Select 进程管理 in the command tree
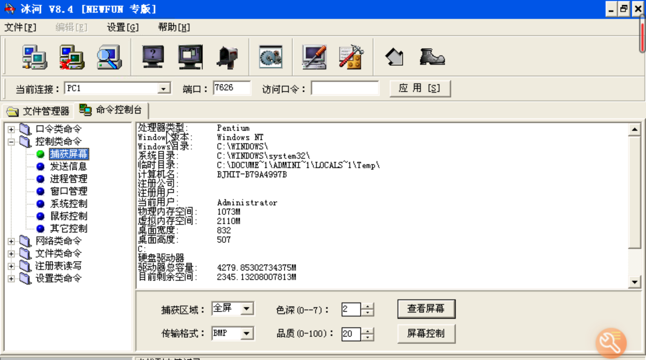Viewport: 646px width, 360px height. click(x=69, y=179)
